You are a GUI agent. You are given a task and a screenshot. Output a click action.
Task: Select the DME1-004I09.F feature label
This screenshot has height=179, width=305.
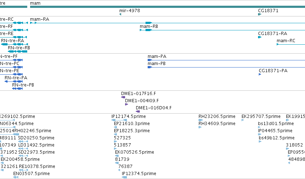tap(142, 101)
